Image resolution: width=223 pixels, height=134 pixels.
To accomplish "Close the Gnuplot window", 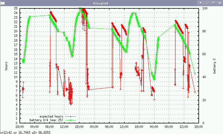I will click(x=219, y=3).
